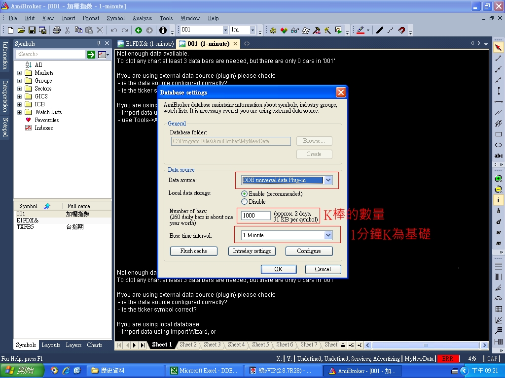Select symbol E1FDX& in the symbol list
505x378 pixels.
pos(63,220)
